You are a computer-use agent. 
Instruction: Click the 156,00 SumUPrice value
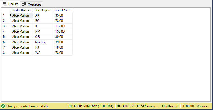pos(63,31)
